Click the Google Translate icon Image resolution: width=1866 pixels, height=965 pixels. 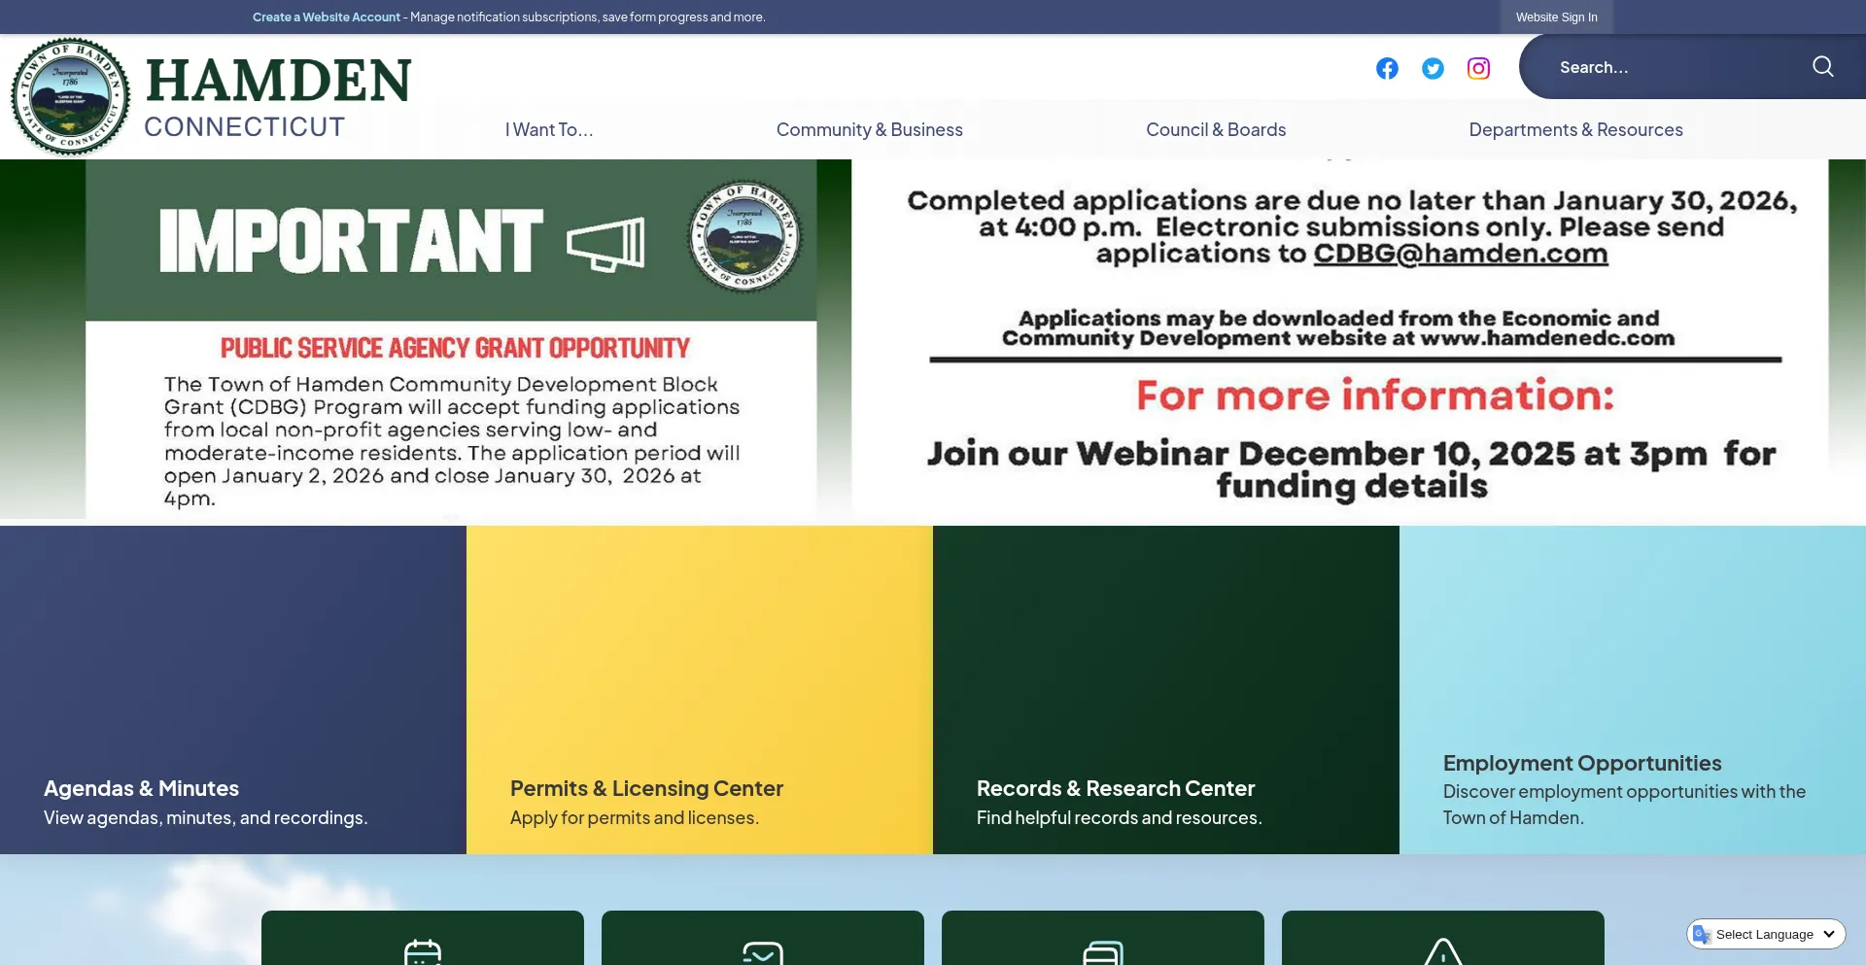[1702, 934]
